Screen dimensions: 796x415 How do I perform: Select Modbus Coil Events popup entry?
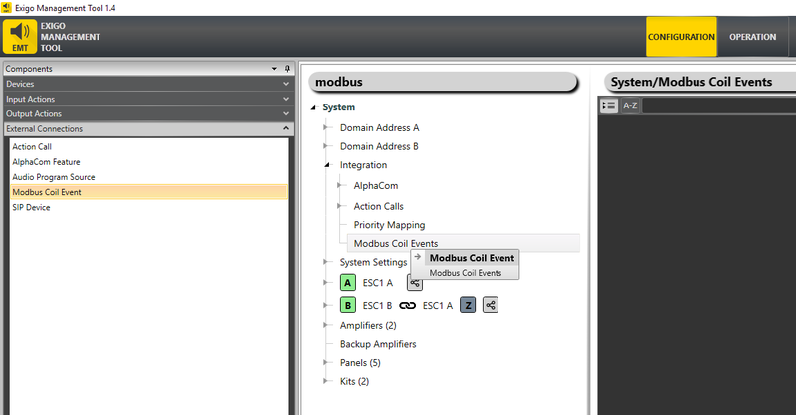click(x=466, y=273)
